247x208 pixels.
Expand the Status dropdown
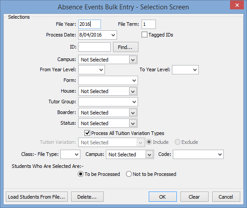133,123
